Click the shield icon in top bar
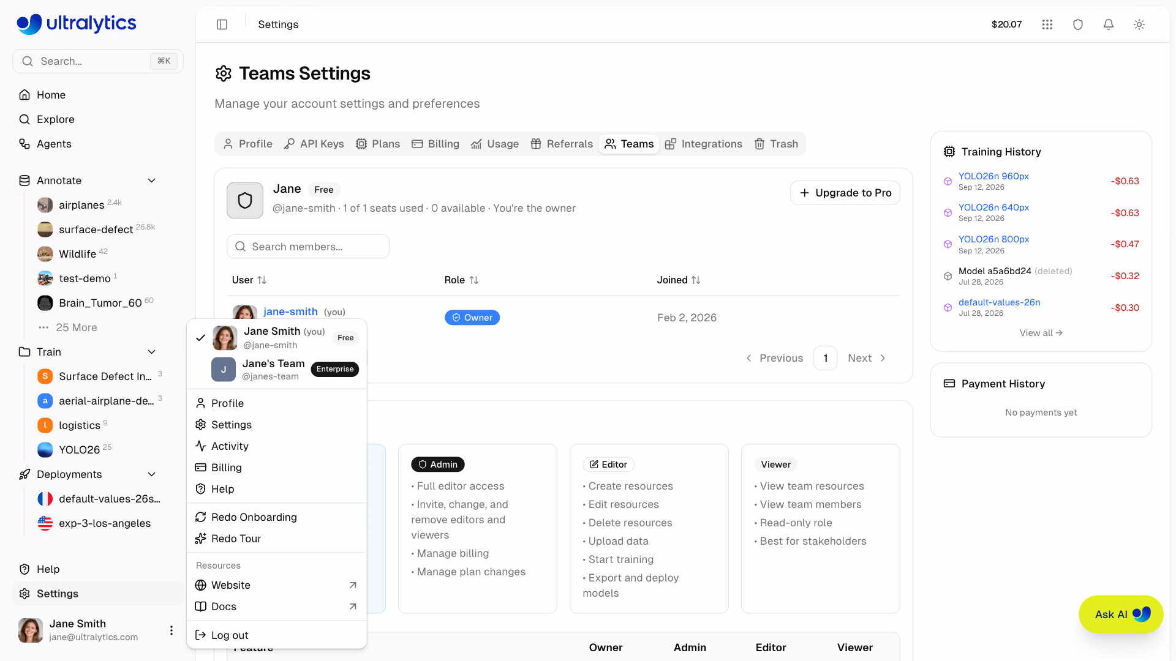1176x661 pixels. coord(1078,24)
